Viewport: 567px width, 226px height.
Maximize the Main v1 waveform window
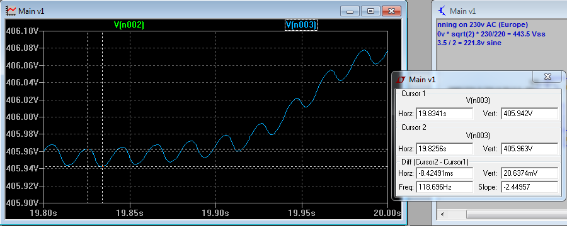tap(370, 11)
